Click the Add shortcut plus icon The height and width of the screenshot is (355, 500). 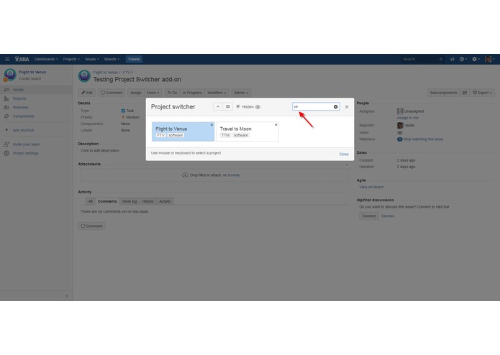point(6,130)
